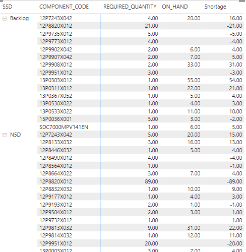Select the Backlog row label
This screenshot has width=246, height=252.
point(19,18)
